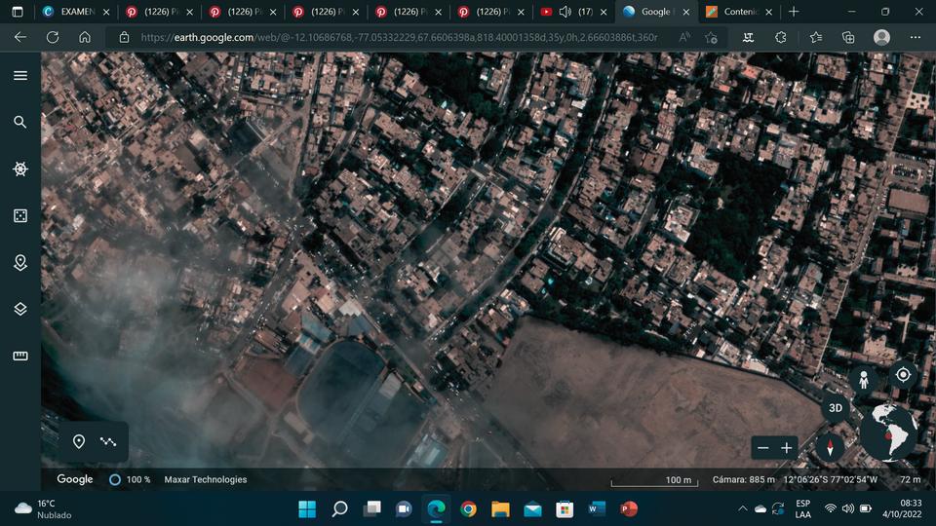Open File Explorer from taskbar

tap(501, 508)
